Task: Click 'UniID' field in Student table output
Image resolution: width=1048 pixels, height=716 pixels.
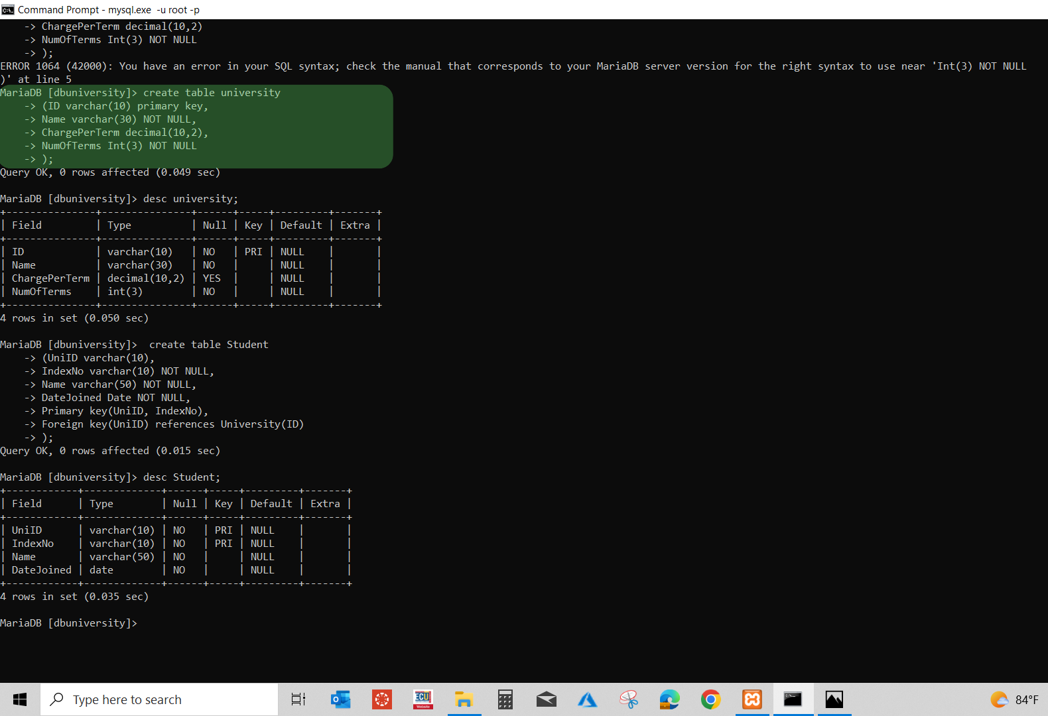Action: pyautogui.click(x=27, y=530)
